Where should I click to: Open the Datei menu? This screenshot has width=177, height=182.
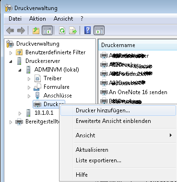(x=15, y=19)
